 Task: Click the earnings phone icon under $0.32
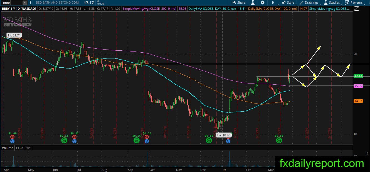tap(74, 137)
